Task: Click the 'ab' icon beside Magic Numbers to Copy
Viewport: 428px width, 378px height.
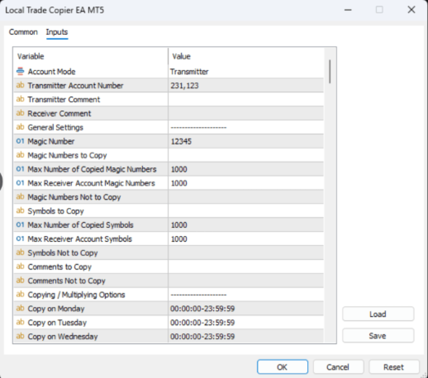Action: (20, 155)
